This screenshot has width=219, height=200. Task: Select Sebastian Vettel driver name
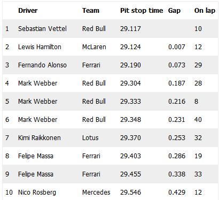pyautogui.click(x=42, y=29)
